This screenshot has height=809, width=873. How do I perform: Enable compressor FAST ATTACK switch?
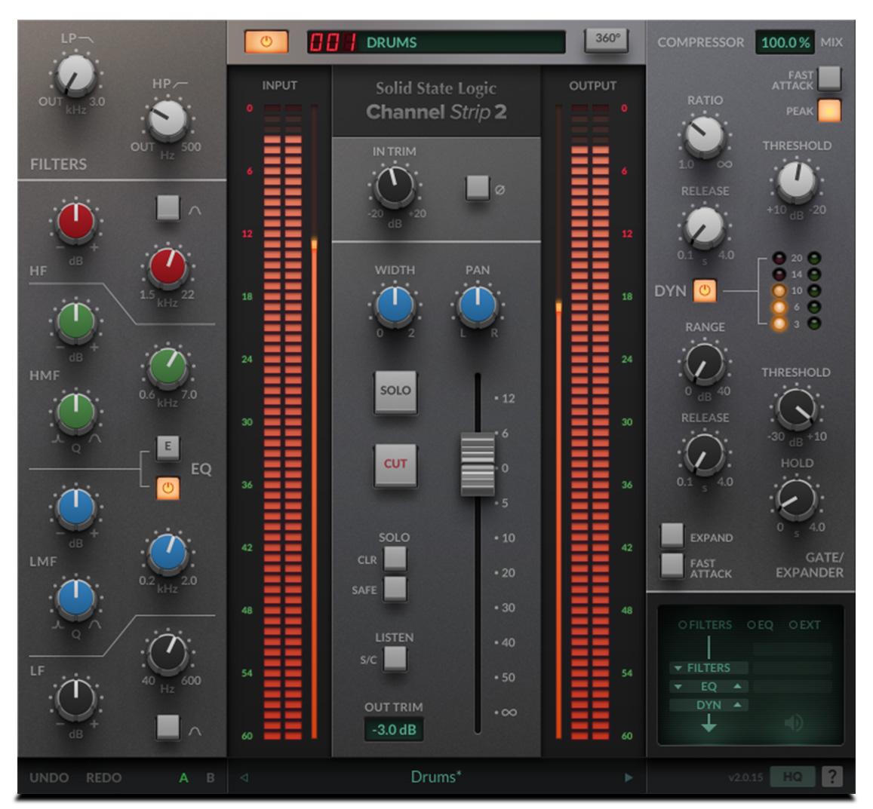tap(829, 78)
